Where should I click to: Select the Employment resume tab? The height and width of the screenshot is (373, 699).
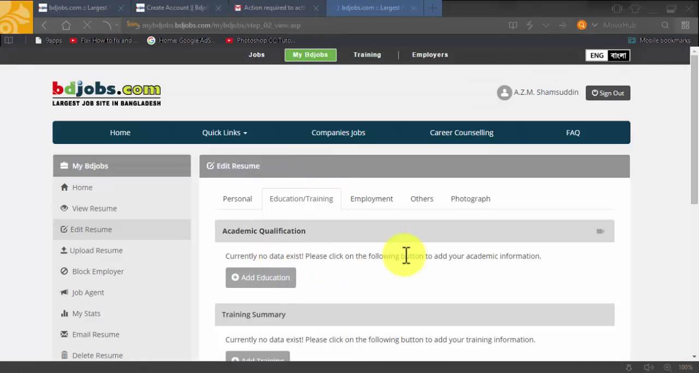point(372,199)
